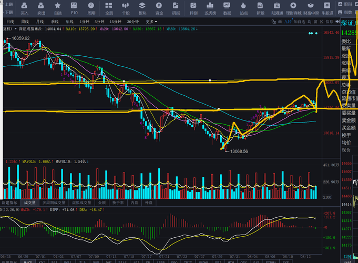This screenshot has height=263, width=358.
Task: Switch to the 周线 weekly timeframe tab
Action: 25,22
